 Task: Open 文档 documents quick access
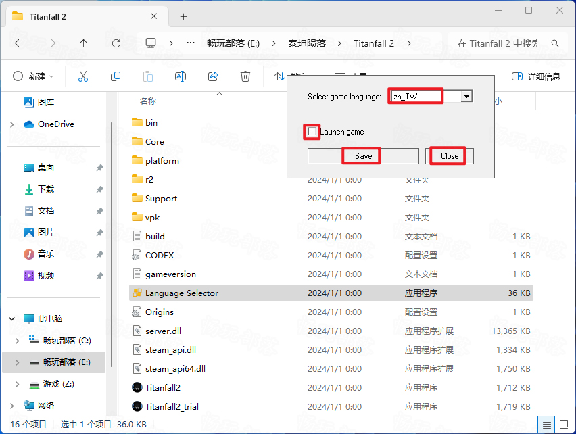click(x=39, y=211)
